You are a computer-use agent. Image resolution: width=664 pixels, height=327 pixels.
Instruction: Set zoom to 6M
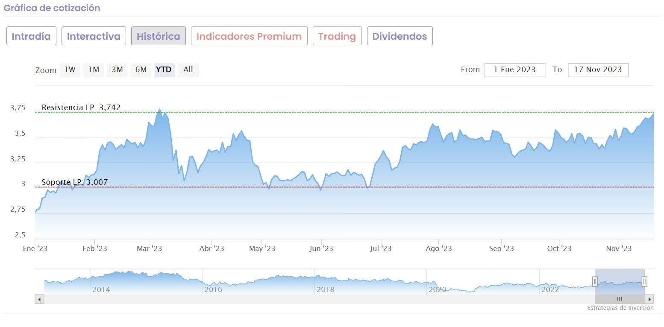[141, 70]
